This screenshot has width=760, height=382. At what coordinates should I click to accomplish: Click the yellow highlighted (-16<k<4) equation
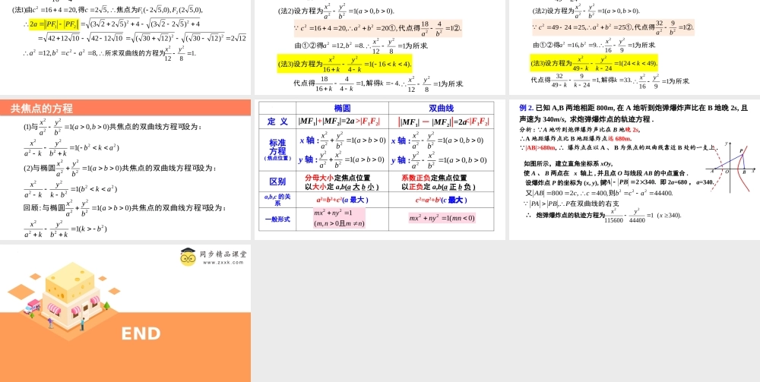click(344, 64)
